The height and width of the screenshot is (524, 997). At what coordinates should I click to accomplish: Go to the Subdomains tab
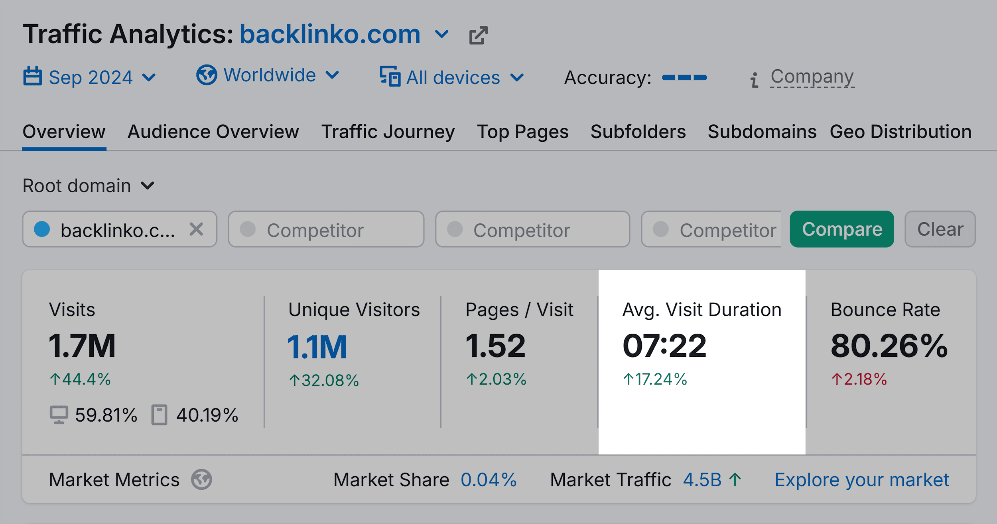tap(762, 132)
